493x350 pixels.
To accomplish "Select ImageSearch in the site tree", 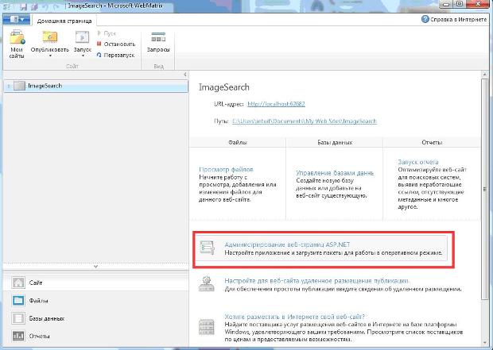I will (96, 86).
